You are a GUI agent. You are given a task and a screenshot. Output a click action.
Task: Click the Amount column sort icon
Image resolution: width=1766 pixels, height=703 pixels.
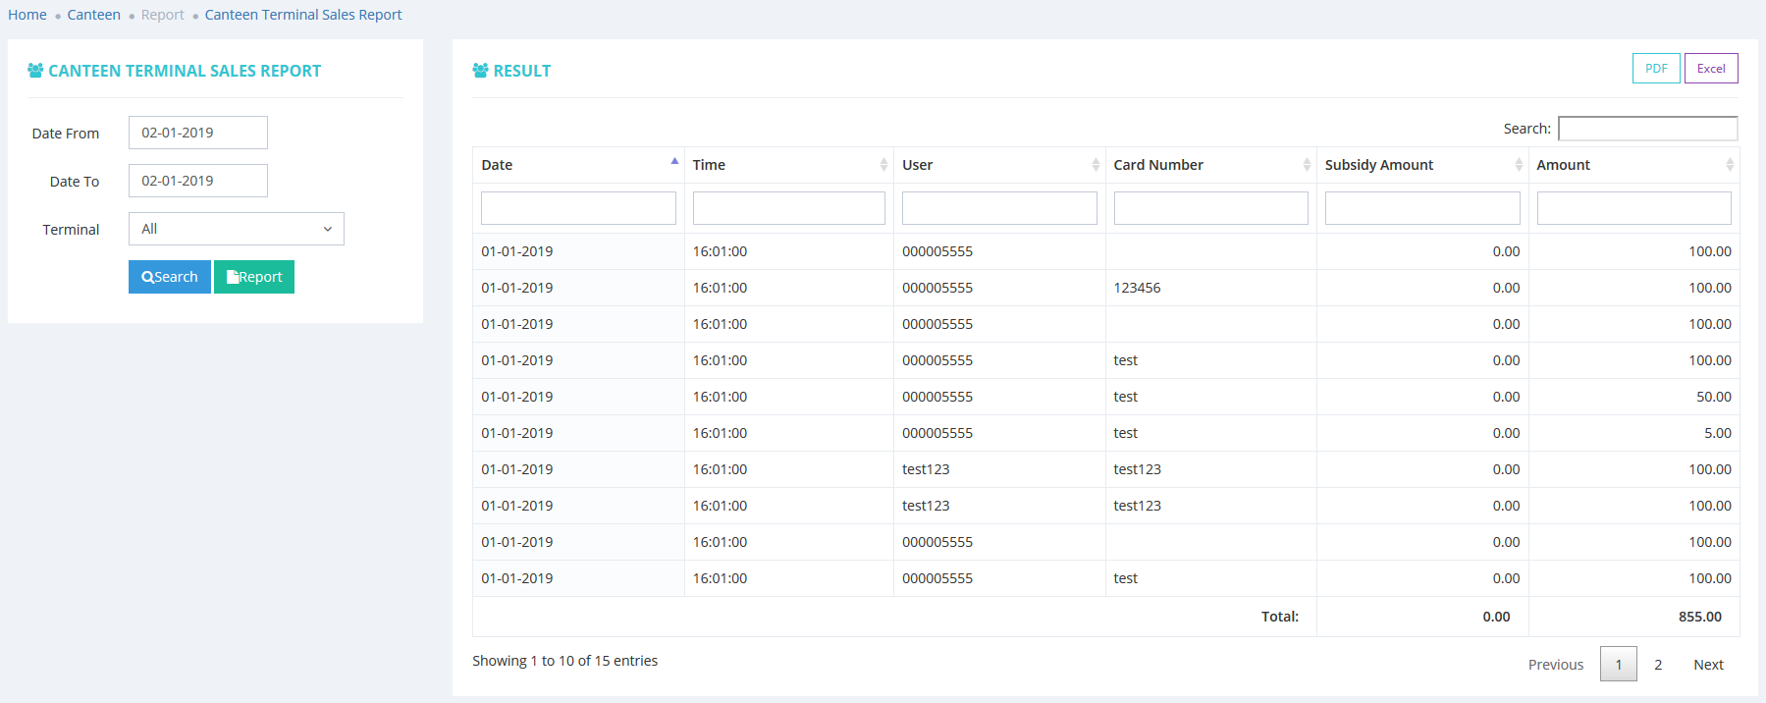[1730, 165]
